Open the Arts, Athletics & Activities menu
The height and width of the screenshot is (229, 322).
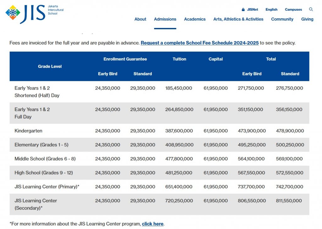point(238,19)
